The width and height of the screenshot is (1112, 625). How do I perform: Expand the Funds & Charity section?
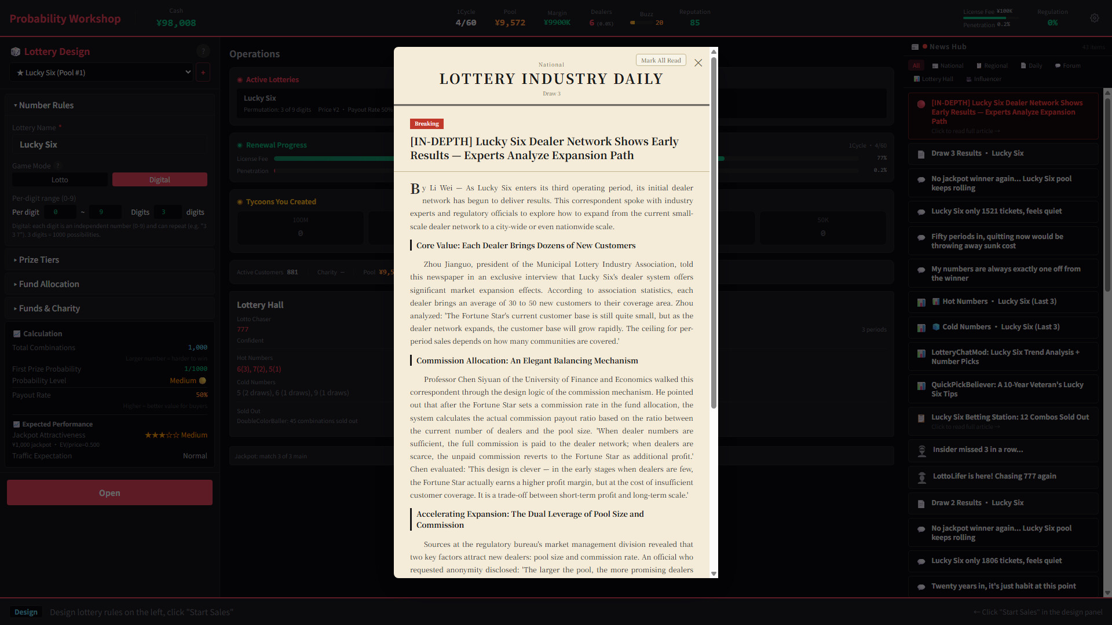click(110, 308)
